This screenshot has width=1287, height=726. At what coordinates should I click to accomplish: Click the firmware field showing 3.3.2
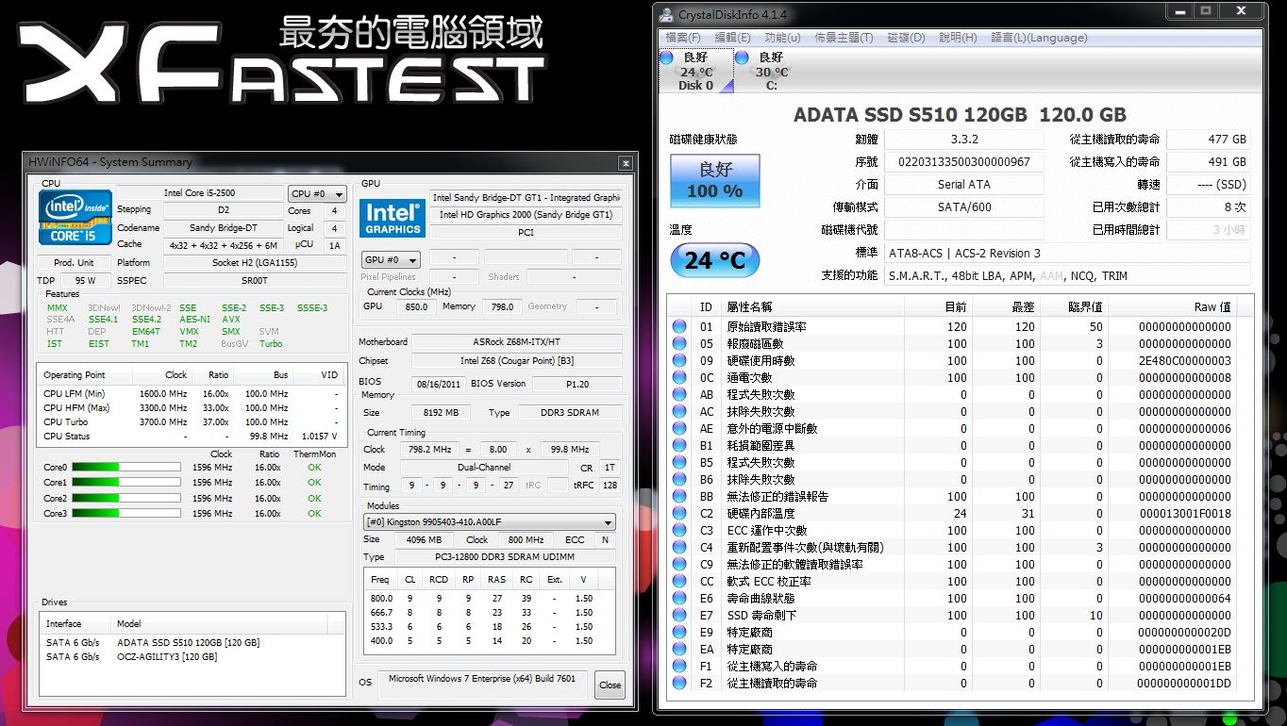click(x=964, y=140)
